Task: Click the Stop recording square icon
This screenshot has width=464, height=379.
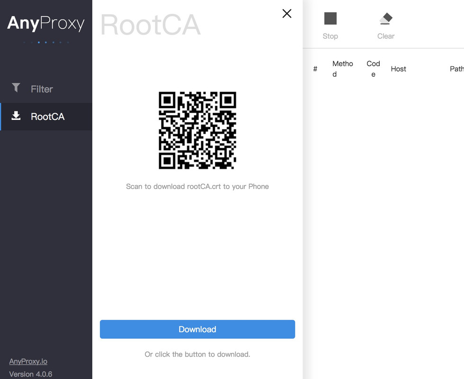Action: (330, 18)
